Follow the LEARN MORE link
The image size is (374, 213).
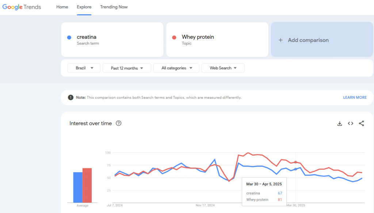[x=355, y=97]
